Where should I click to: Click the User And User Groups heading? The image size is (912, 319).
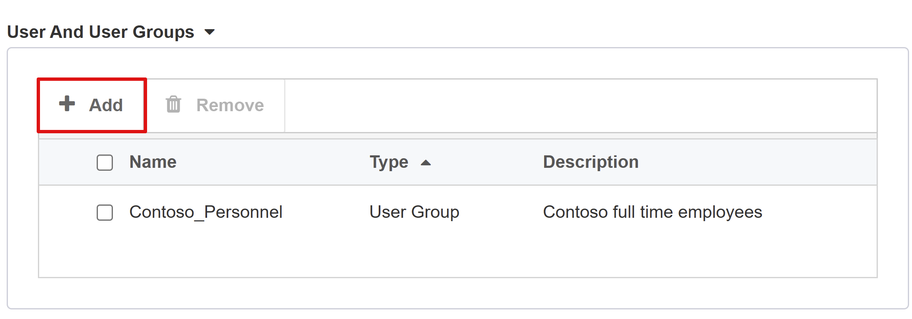click(x=101, y=32)
